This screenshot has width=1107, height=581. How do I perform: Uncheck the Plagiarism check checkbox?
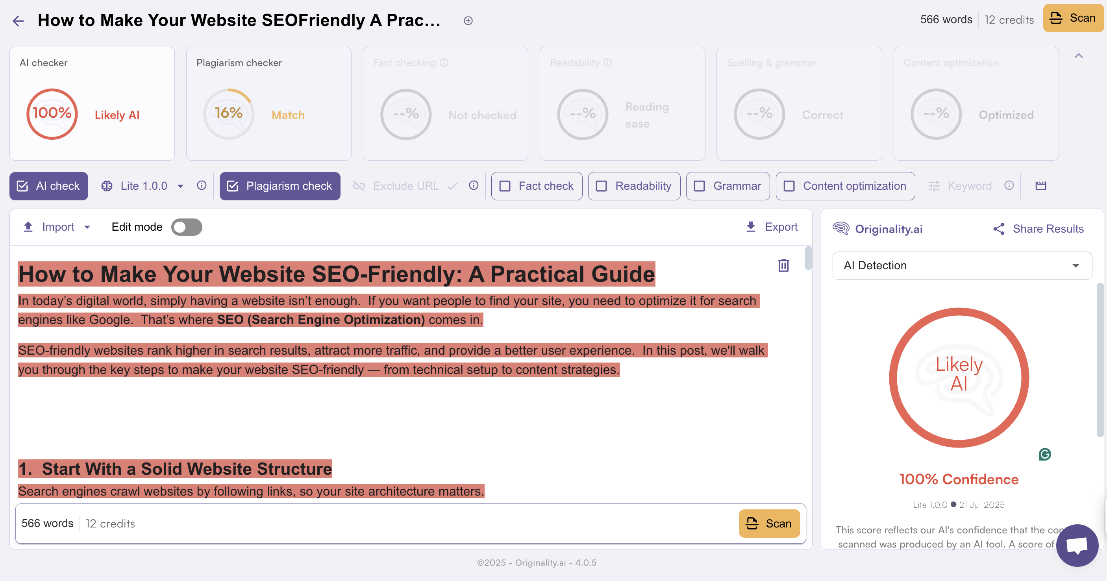tap(233, 186)
